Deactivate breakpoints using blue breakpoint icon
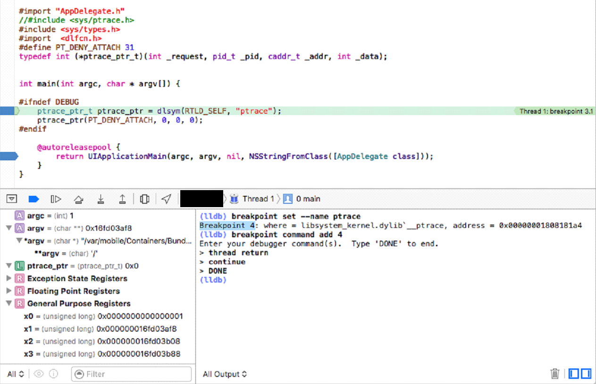Image resolution: width=596 pixels, height=384 pixels. point(34,199)
